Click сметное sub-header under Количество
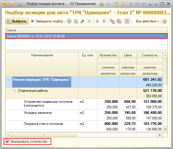 tap(108, 67)
